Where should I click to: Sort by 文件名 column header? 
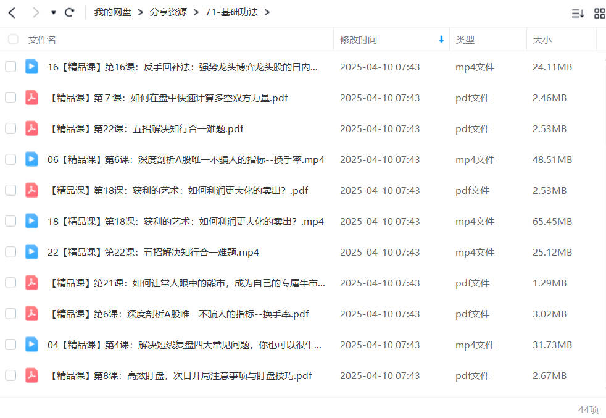click(42, 40)
